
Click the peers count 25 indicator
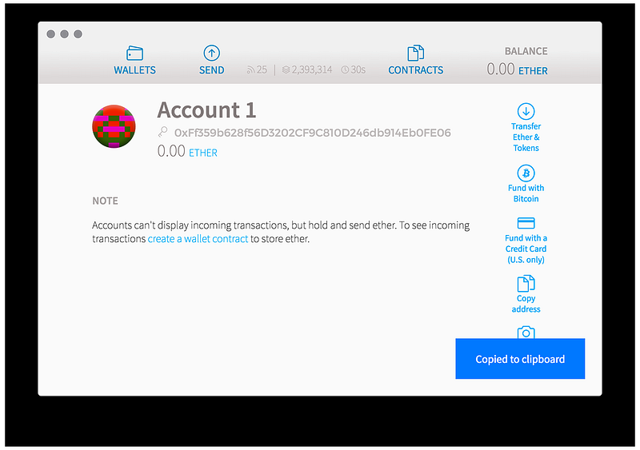[257, 70]
